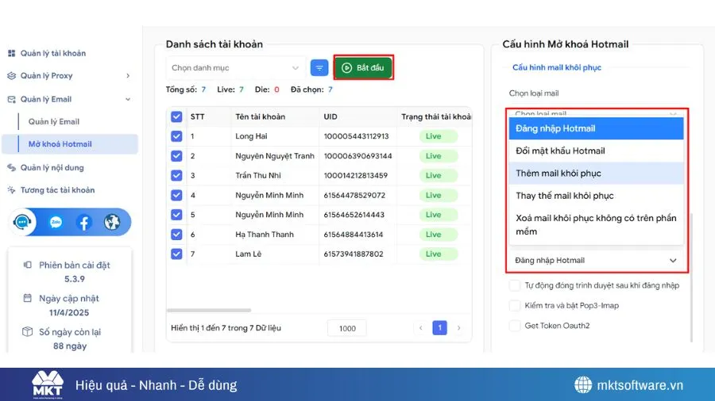Image resolution: width=715 pixels, height=401 pixels.
Task: Click the Quản lý Email envelope icon
Action: pos(11,99)
